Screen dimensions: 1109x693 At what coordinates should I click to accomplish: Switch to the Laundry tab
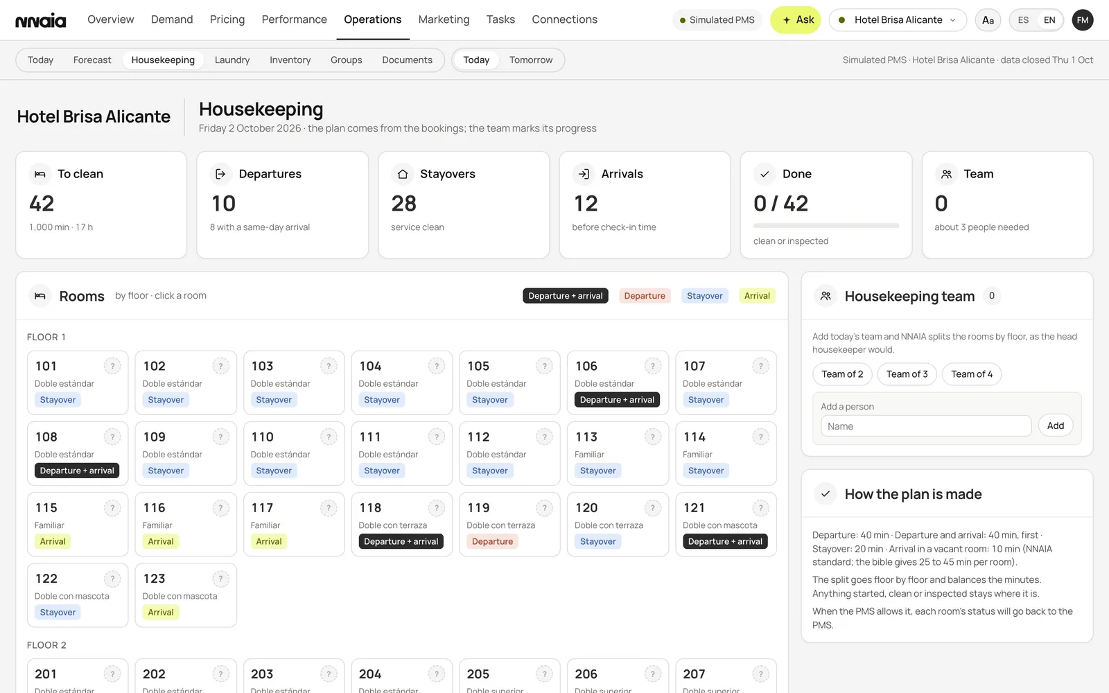[232, 60]
